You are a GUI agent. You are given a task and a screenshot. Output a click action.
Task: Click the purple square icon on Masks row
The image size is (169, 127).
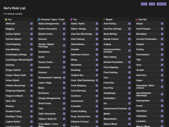(130, 114)
